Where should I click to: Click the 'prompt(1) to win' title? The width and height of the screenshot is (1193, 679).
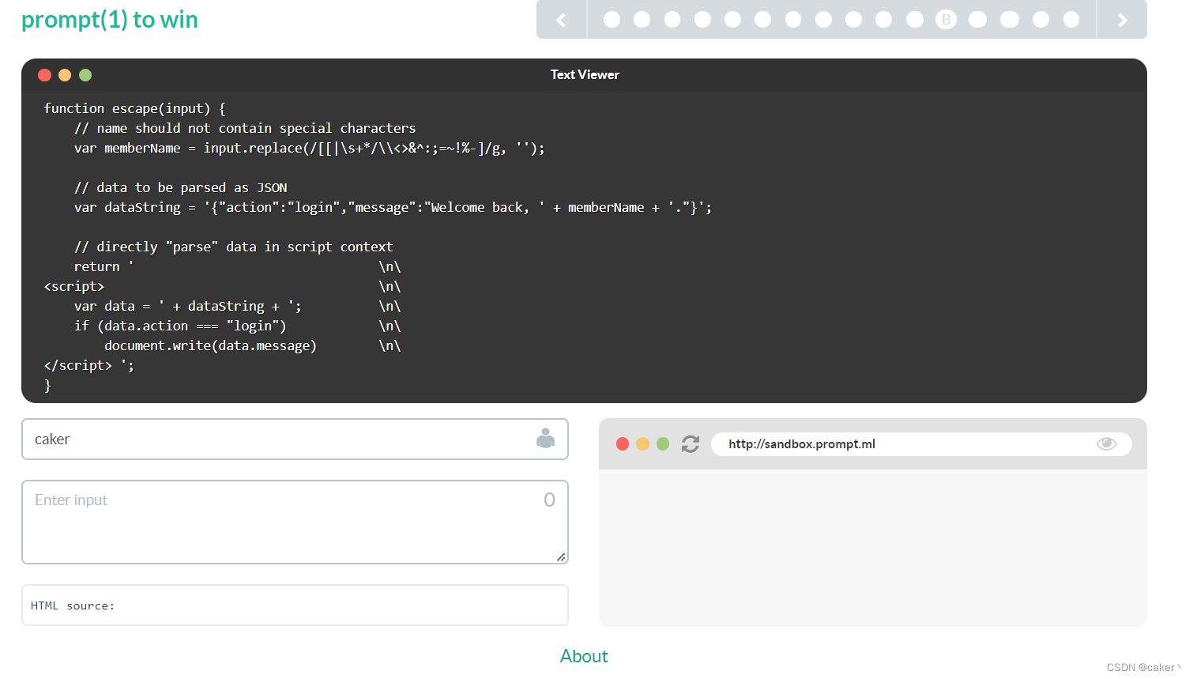[110, 20]
